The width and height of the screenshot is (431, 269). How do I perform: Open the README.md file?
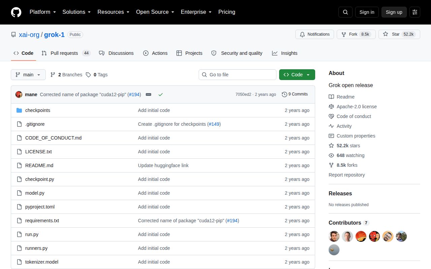coord(39,165)
